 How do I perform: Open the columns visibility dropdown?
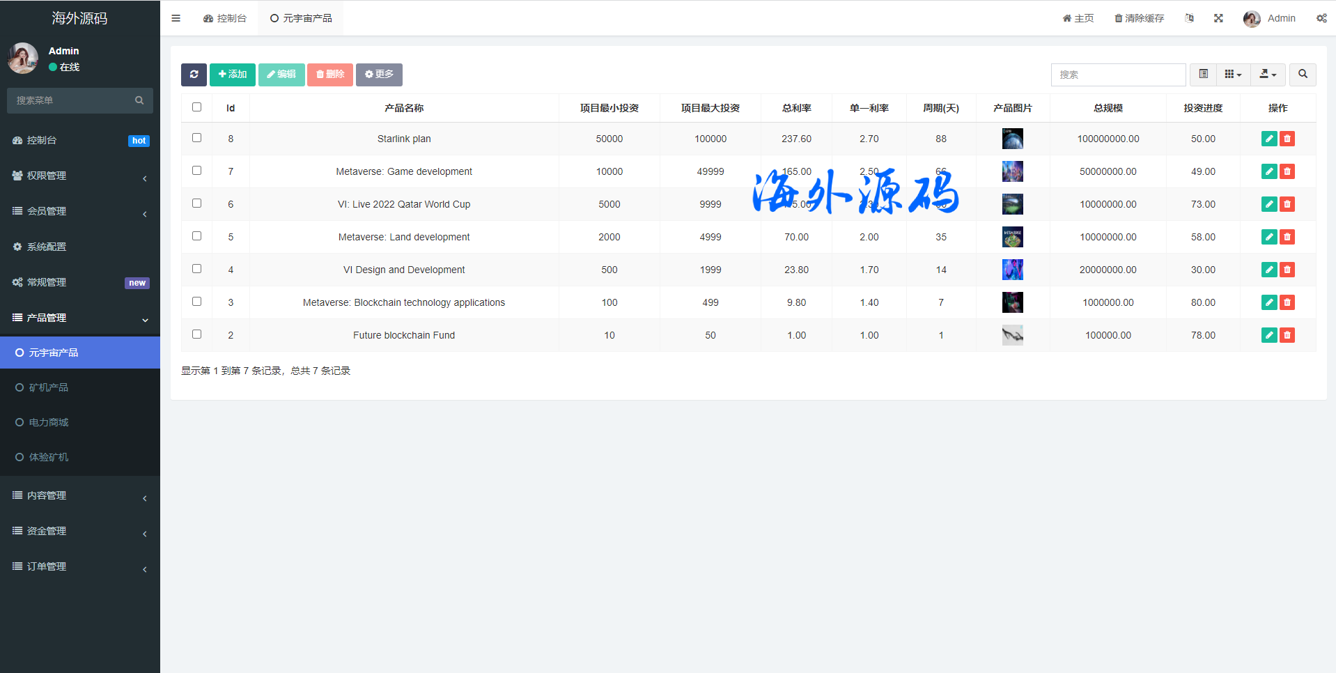(x=1233, y=75)
